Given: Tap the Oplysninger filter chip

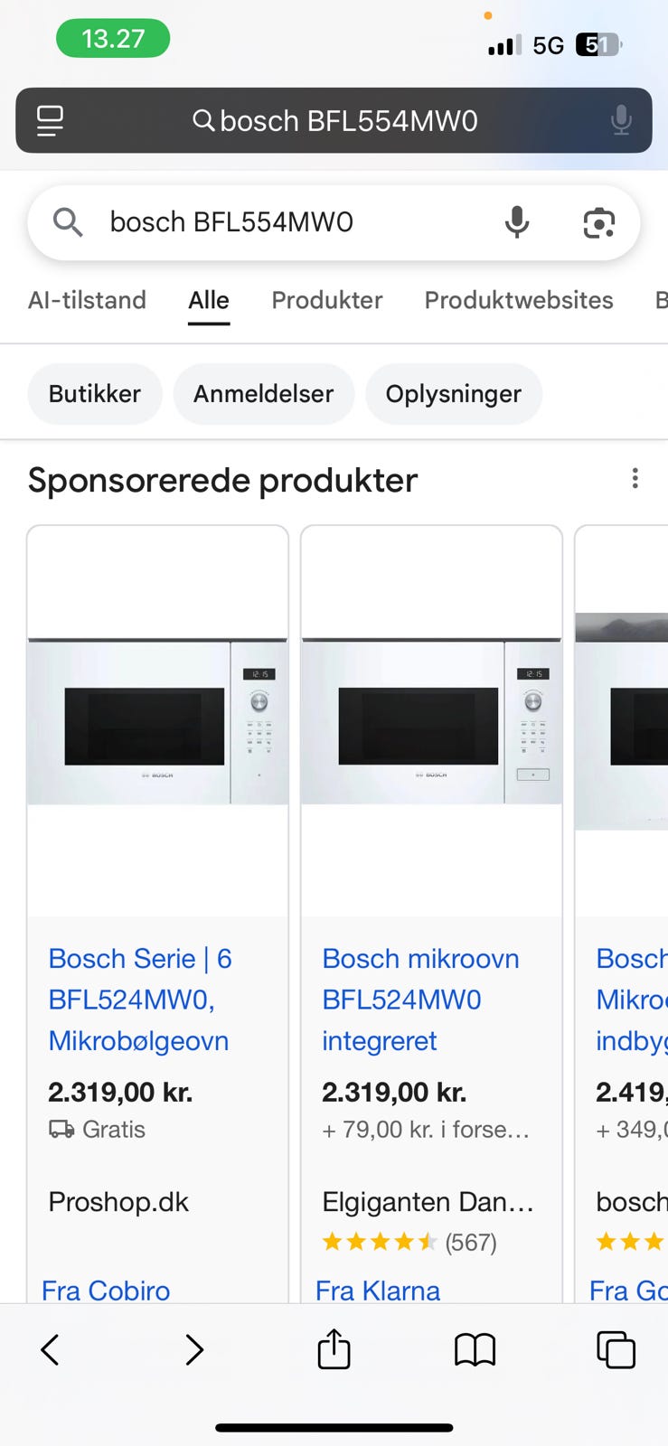Looking at the screenshot, I should pos(454,394).
